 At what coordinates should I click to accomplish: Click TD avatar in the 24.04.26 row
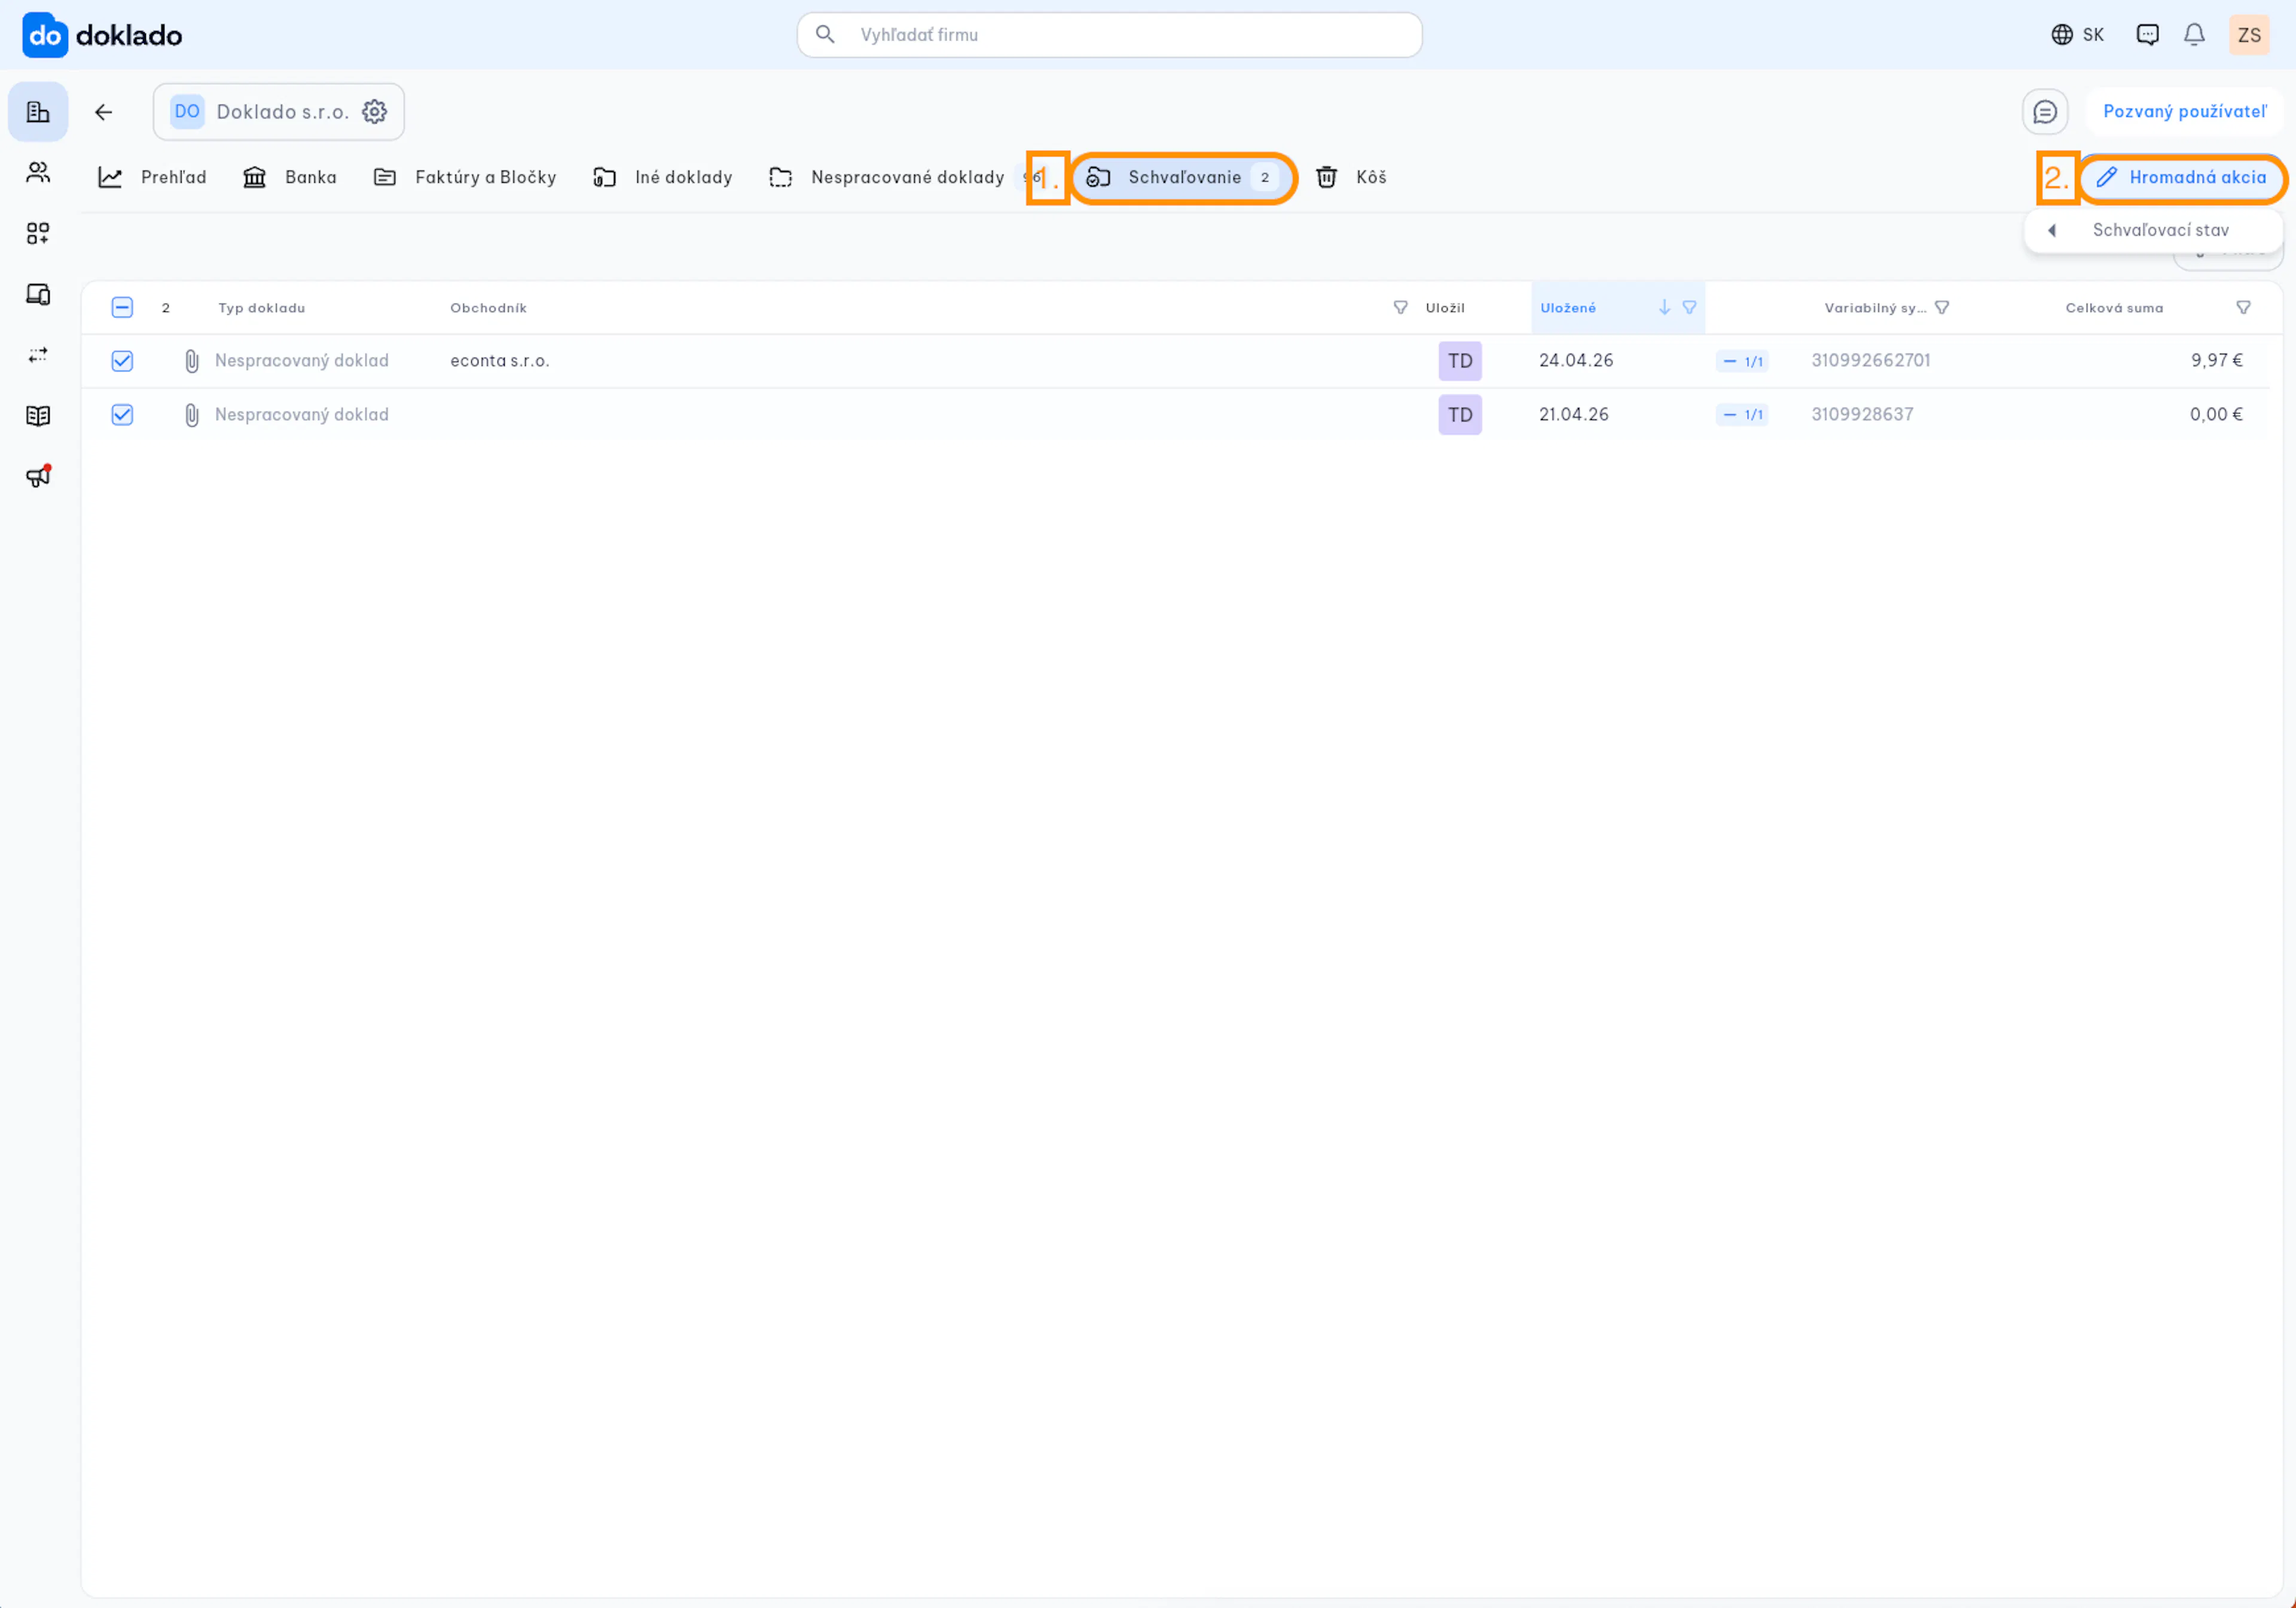(x=1461, y=362)
